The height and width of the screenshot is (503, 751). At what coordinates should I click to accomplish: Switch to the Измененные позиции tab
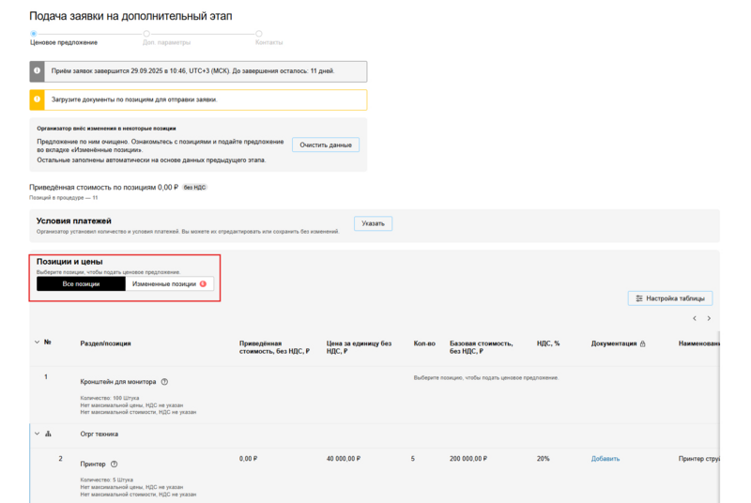pos(164,283)
